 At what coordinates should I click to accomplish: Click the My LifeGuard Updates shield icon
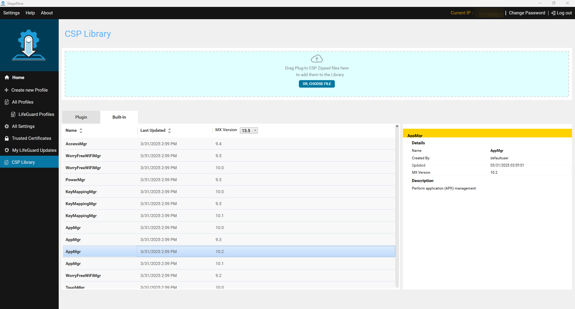[x=7, y=150]
